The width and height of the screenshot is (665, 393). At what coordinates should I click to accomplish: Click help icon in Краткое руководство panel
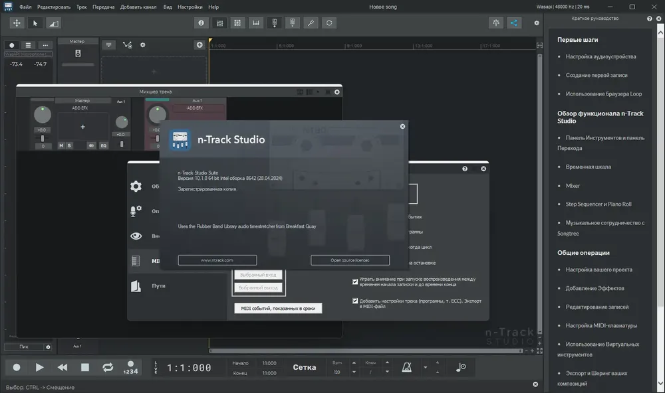pyautogui.click(x=649, y=19)
